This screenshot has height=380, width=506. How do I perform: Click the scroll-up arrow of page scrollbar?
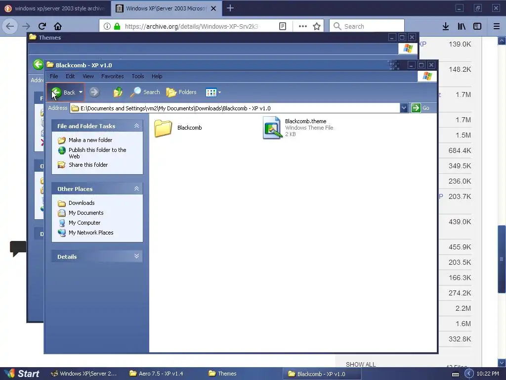pos(502,41)
